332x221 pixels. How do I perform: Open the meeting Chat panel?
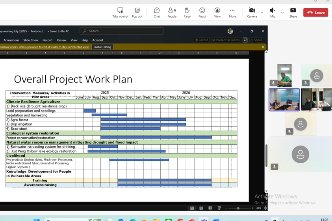point(157,13)
